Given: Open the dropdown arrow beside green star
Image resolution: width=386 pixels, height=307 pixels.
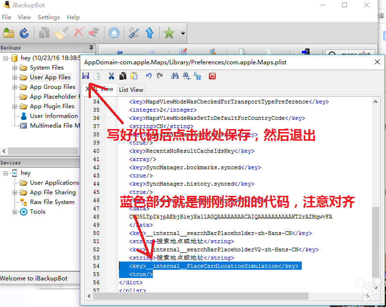Looking at the screenshot, I should click(x=183, y=33).
